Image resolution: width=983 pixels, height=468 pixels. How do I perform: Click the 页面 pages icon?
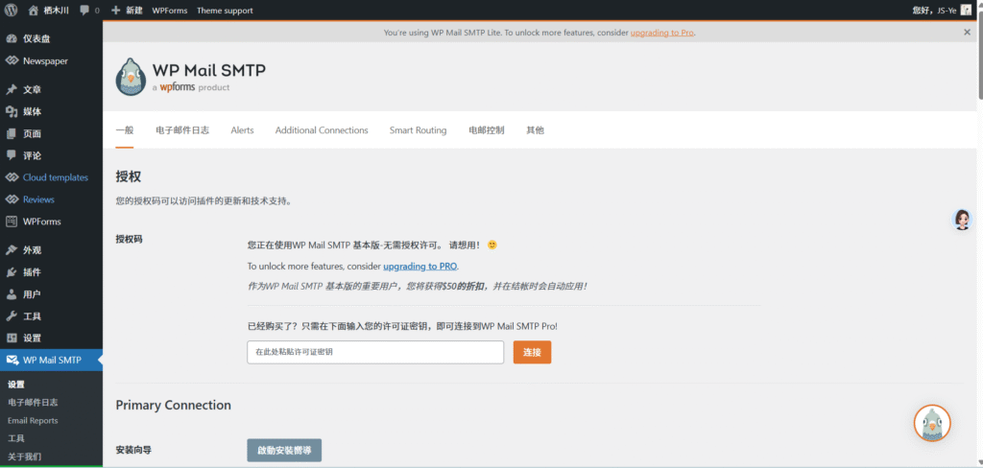pyautogui.click(x=12, y=133)
